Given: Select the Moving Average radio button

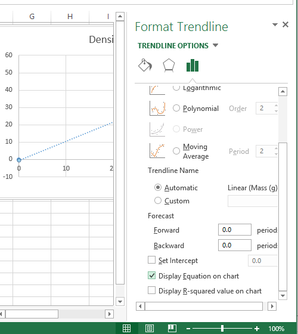Looking at the screenshot, I should 176,151.
